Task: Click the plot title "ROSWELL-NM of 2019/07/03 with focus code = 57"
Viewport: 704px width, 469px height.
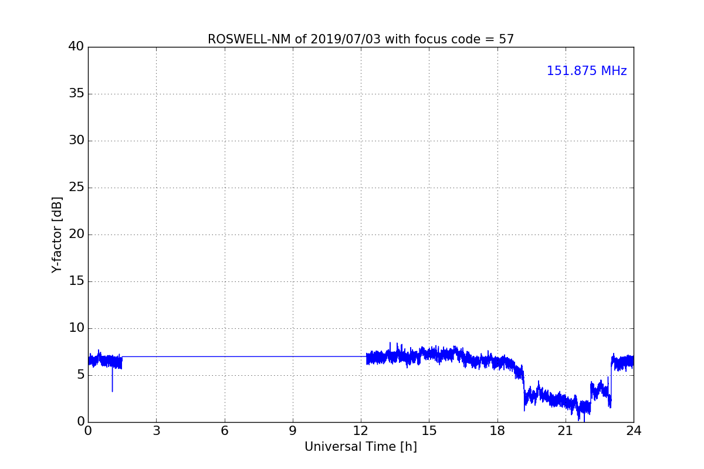Action: (361, 39)
